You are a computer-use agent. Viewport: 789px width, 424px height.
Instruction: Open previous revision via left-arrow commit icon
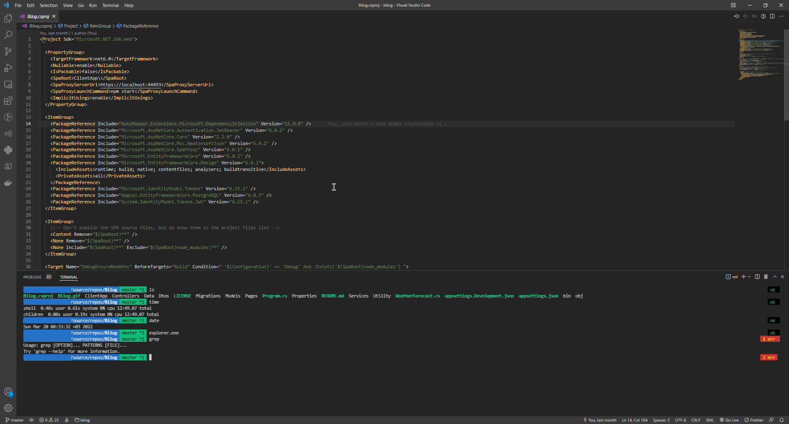pyautogui.click(x=736, y=16)
